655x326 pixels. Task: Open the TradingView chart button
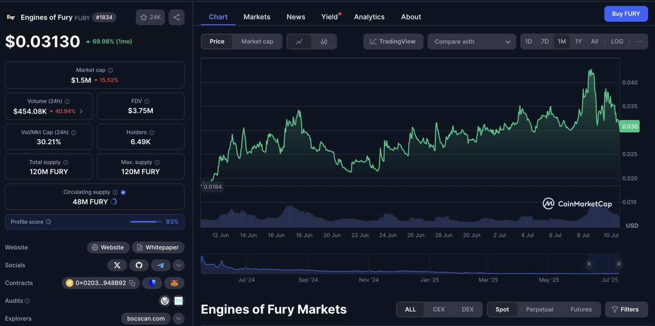click(x=393, y=41)
